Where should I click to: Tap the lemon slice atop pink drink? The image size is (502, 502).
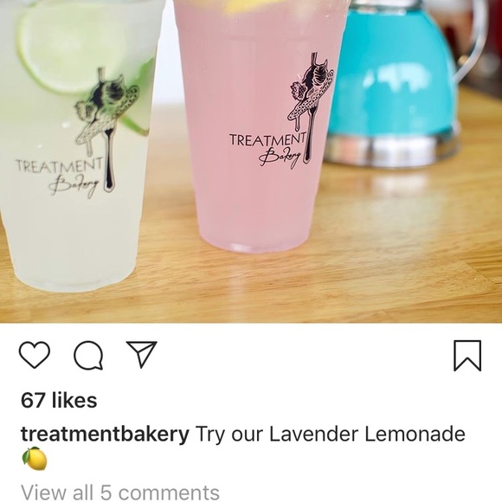(253, 6)
